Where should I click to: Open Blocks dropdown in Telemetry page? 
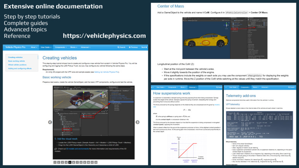256,87
